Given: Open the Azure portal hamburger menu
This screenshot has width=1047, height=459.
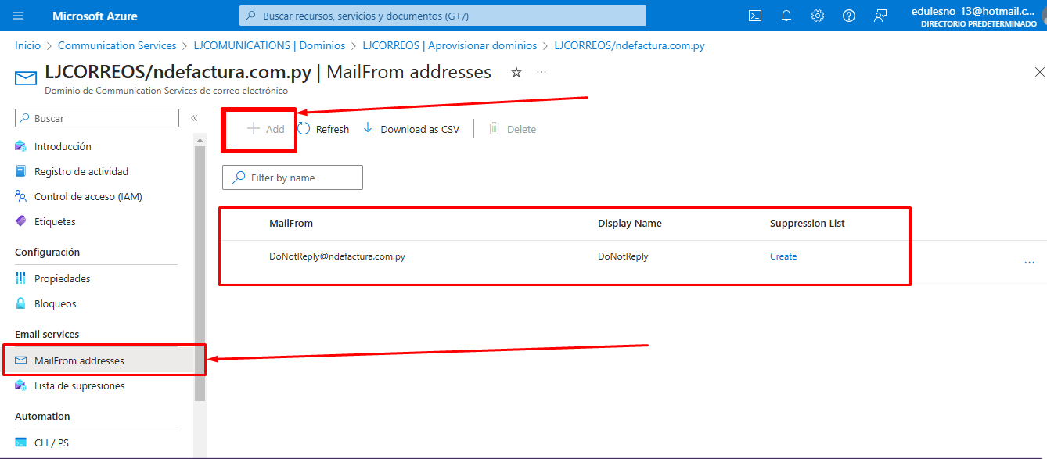Looking at the screenshot, I should click(19, 16).
